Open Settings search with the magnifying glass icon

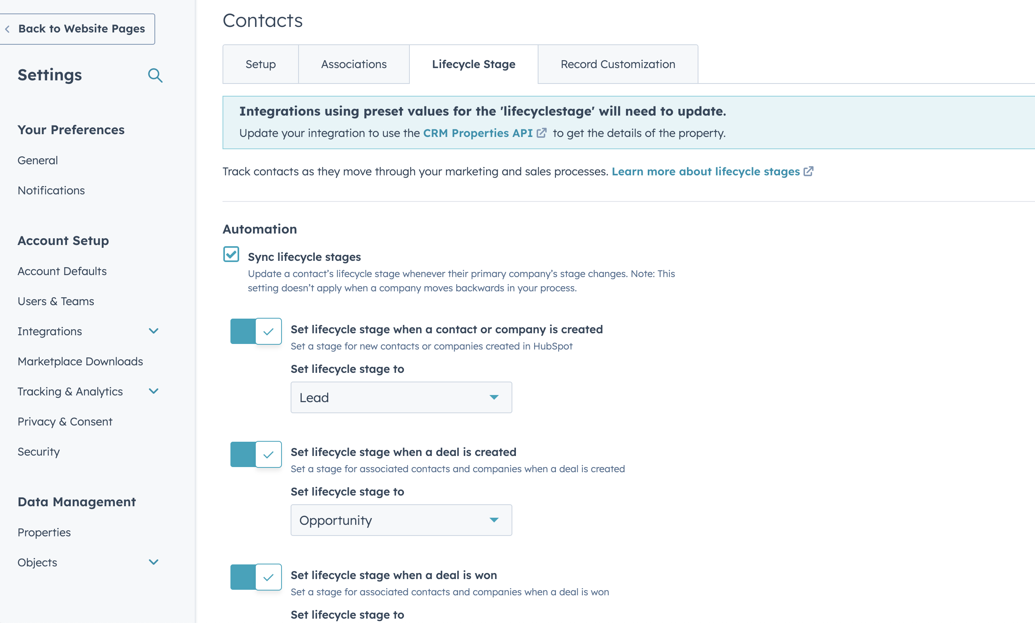(155, 76)
